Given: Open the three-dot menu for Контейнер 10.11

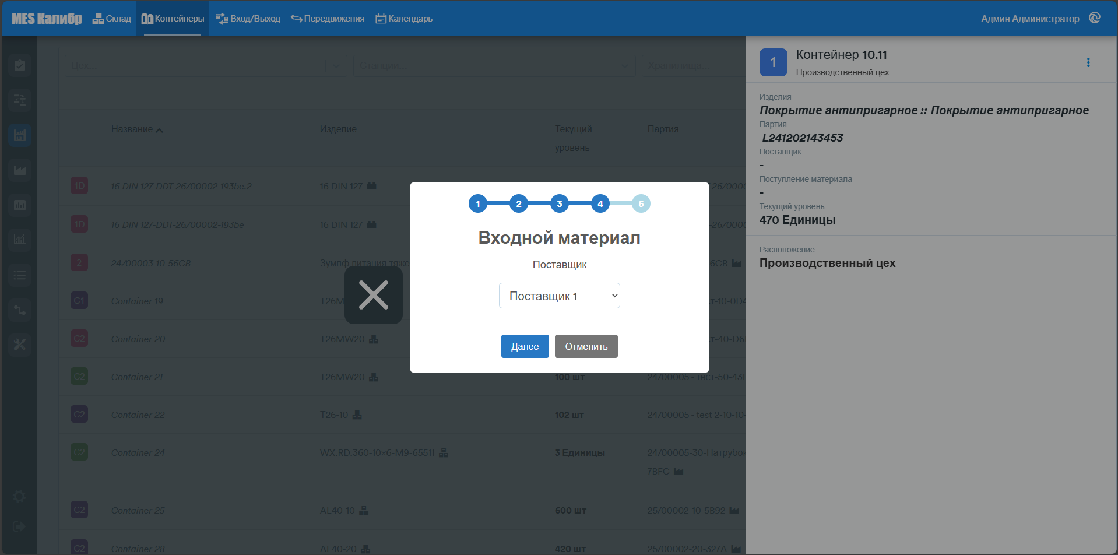Looking at the screenshot, I should [1088, 62].
